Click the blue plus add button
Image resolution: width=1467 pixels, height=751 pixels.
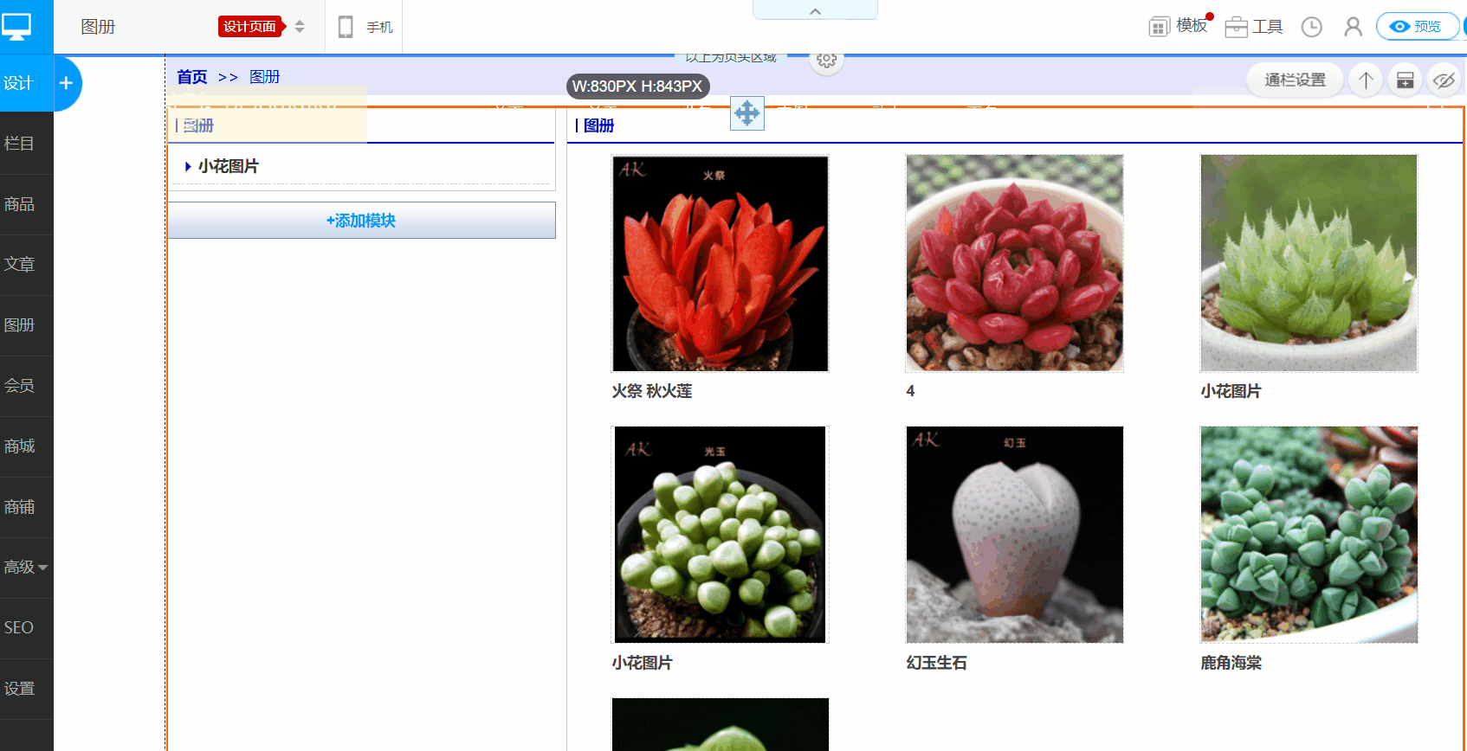[x=66, y=83]
